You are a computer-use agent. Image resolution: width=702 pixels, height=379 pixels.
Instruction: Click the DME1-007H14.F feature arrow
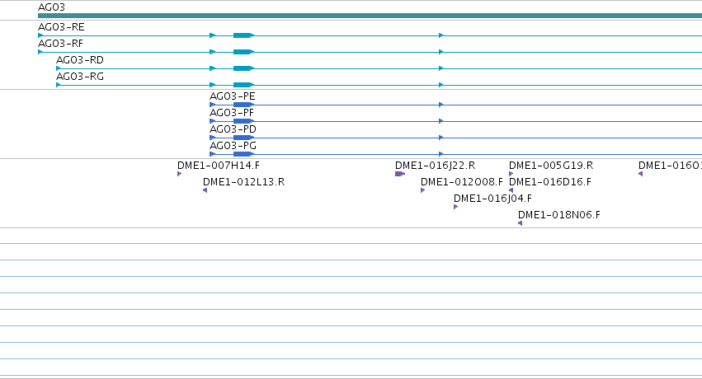click(180, 174)
